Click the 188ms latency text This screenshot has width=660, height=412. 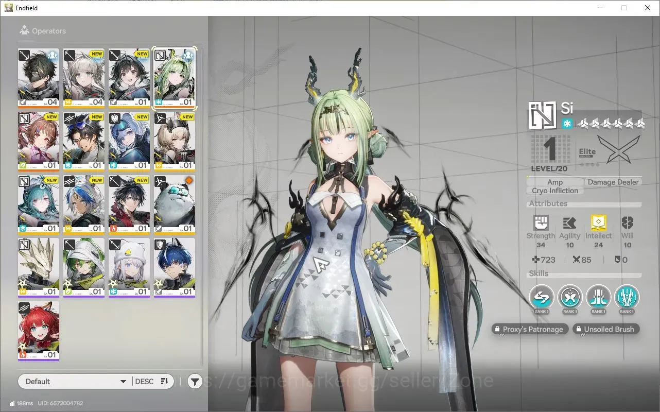point(25,403)
